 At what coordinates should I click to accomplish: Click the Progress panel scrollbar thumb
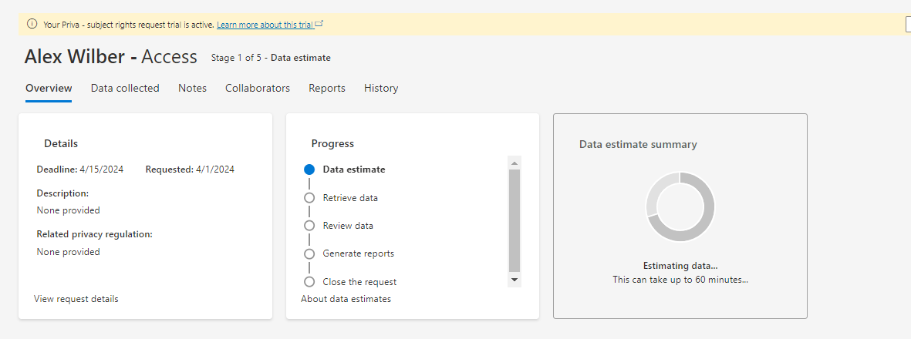point(515,220)
